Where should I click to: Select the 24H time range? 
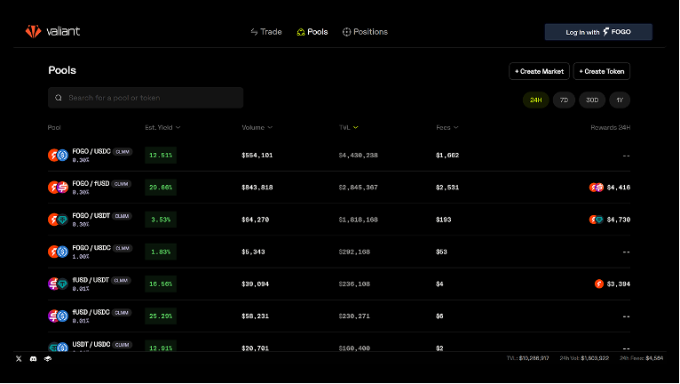(536, 100)
